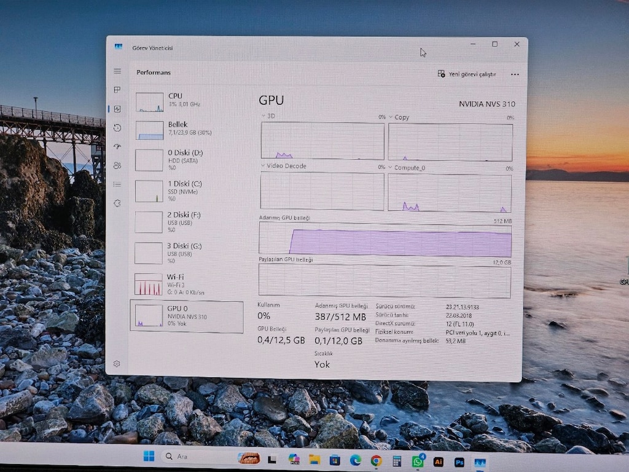Viewport: 629px width, 472px height.
Task: Select the Wi-Fi performance entry
Action: pyautogui.click(x=187, y=284)
